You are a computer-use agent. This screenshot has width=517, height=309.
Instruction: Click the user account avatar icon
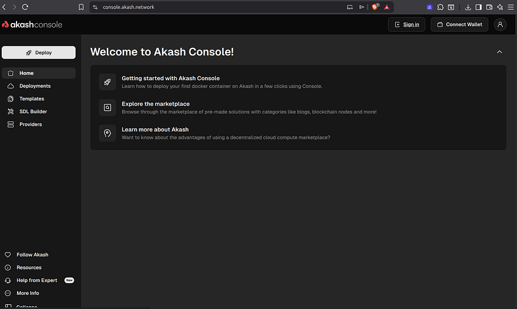(500, 24)
